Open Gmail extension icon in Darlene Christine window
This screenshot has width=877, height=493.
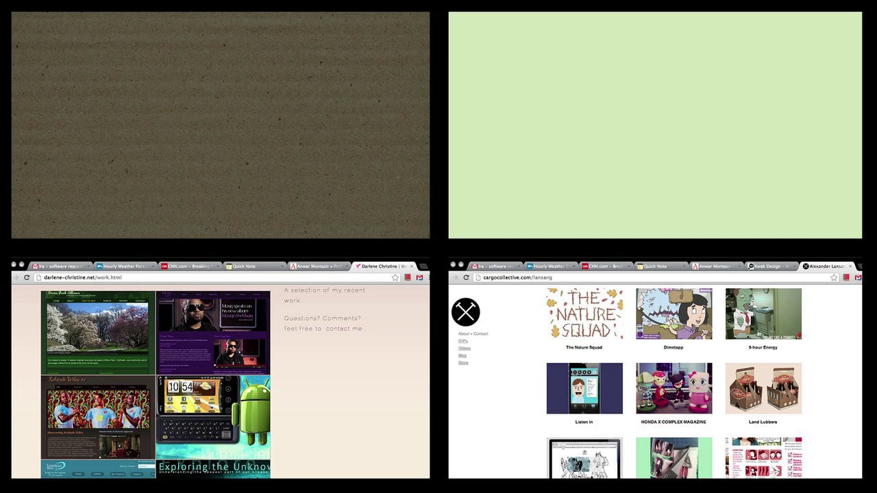point(419,277)
